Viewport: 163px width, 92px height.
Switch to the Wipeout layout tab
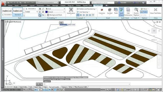coord(64,87)
